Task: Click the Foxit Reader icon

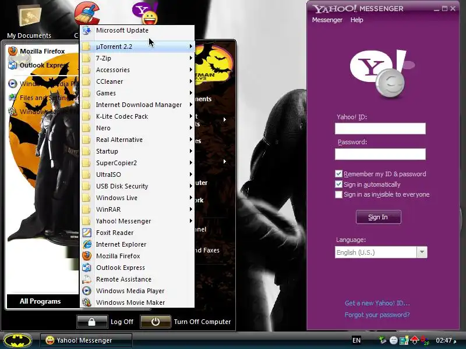Action: [87, 233]
